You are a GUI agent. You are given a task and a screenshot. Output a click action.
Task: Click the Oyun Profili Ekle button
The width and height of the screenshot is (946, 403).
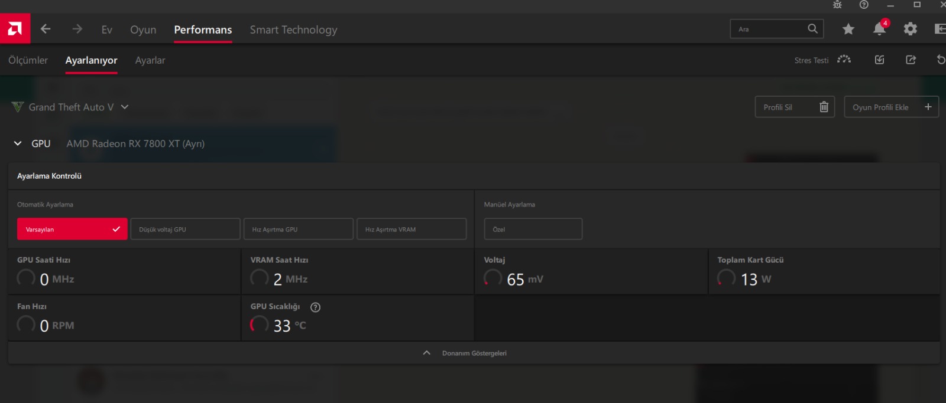pyautogui.click(x=891, y=107)
